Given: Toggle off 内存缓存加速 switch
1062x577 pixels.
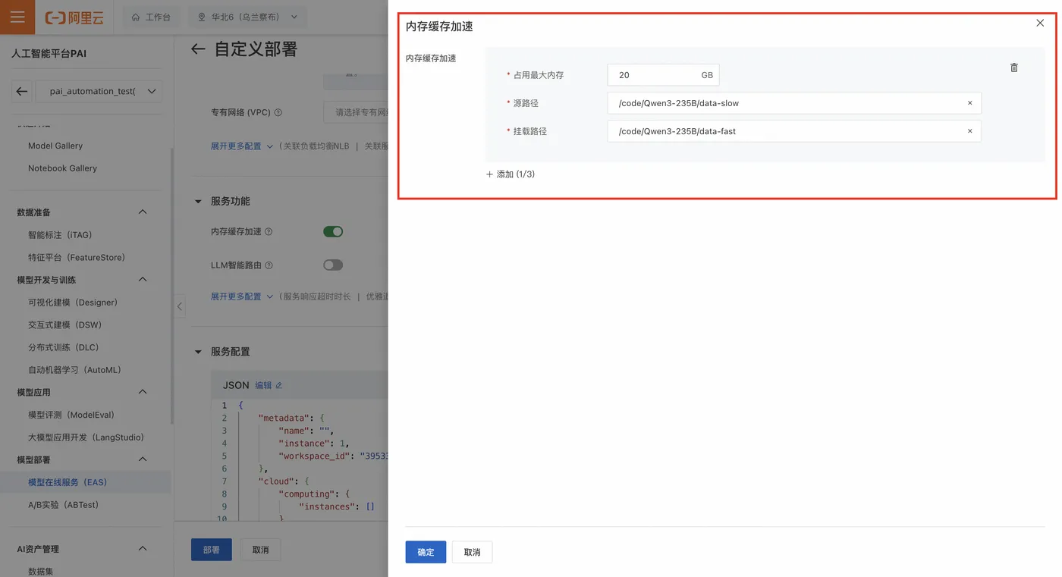Looking at the screenshot, I should (333, 232).
